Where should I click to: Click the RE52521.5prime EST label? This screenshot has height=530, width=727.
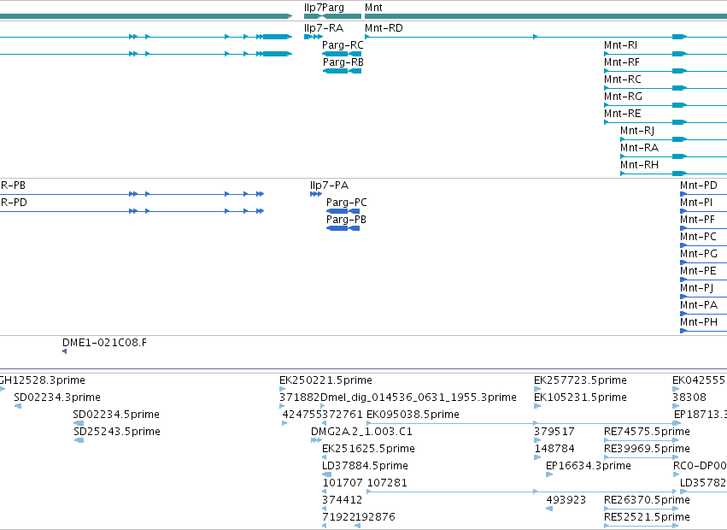pyautogui.click(x=647, y=517)
